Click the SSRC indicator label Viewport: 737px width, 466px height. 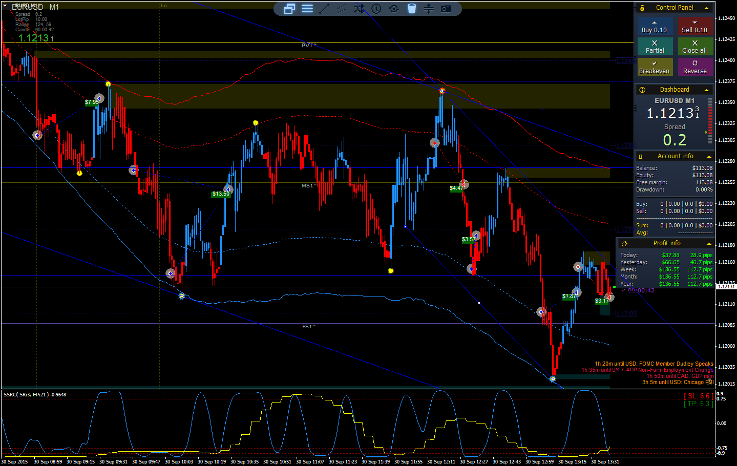click(34, 395)
